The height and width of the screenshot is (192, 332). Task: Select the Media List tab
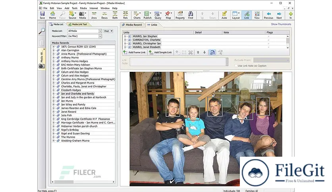point(57,24)
